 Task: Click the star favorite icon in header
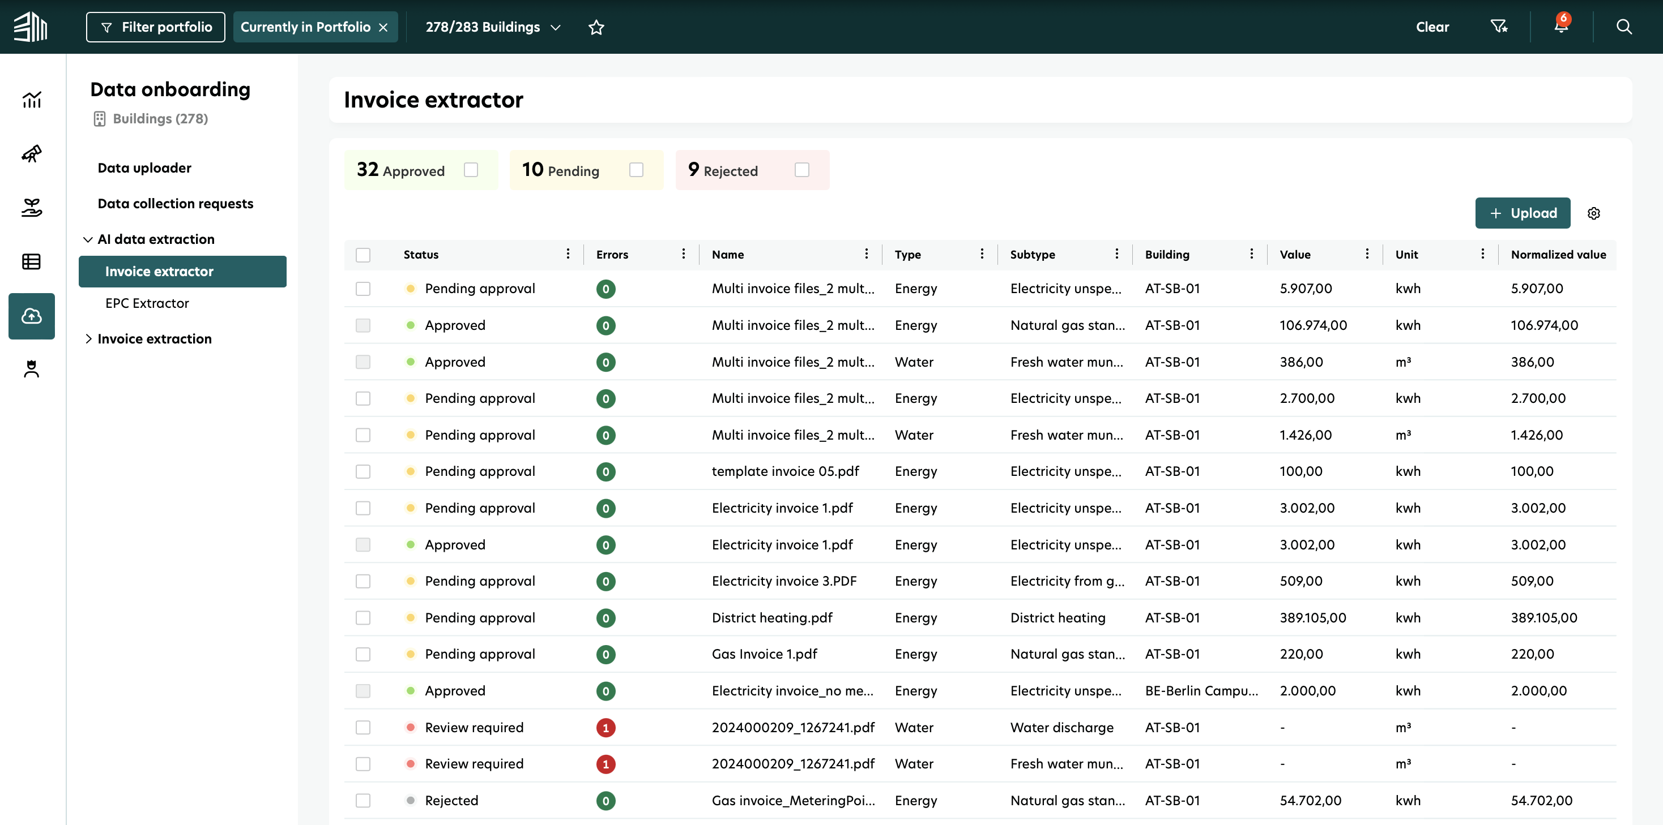tap(596, 27)
